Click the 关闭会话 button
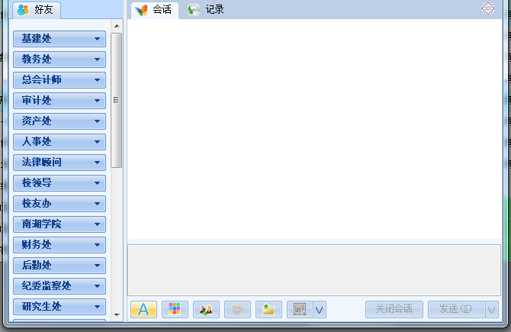511x332 pixels. [x=394, y=309]
